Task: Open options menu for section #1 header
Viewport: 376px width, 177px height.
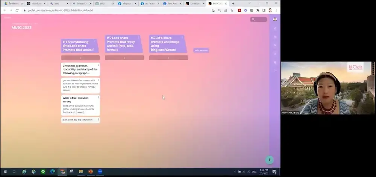Action: (x=95, y=41)
